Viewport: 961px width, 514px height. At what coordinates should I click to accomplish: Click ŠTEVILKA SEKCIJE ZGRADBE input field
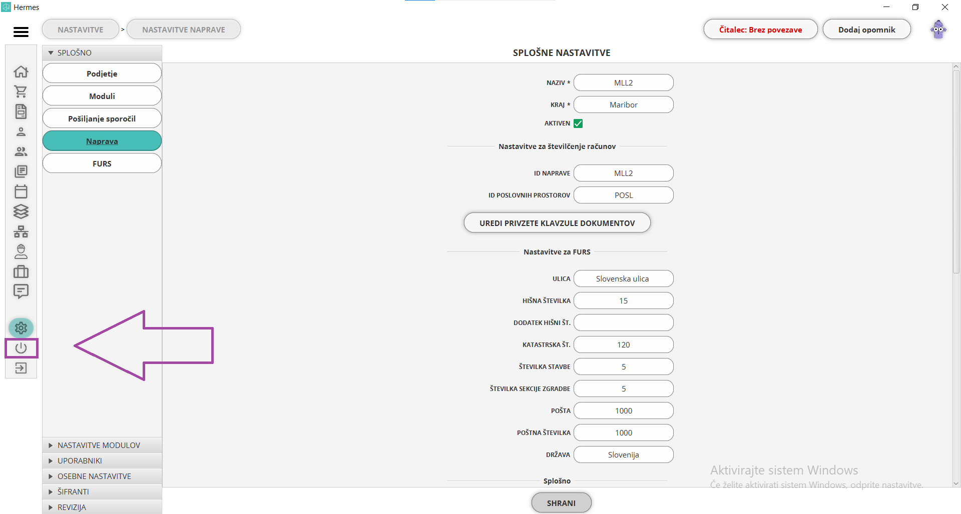point(624,388)
